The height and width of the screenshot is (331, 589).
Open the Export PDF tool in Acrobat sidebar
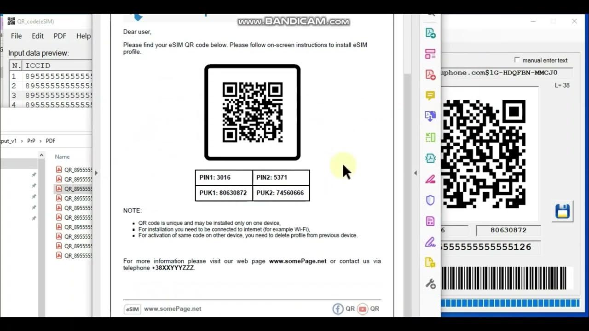(x=430, y=33)
